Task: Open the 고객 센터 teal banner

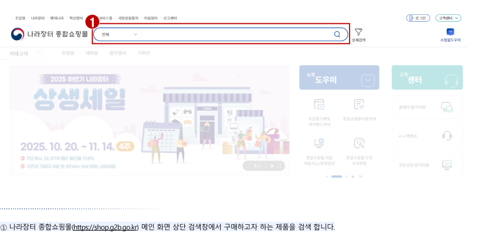Action: pos(427,77)
